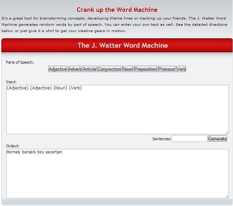The image size is (233, 206).
Task: Click inside the Input text area
Action: [x=118, y=110]
